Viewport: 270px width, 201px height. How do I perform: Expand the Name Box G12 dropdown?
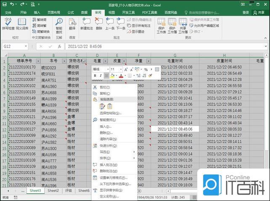click(x=26, y=46)
